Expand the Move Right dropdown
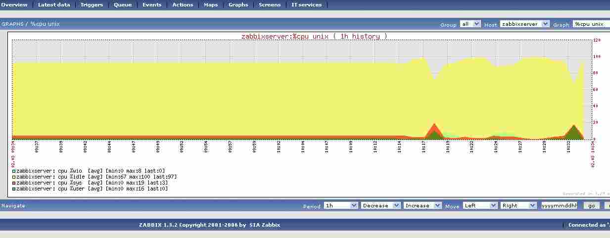The width and height of the screenshot is (610, 238). click(x=518, y=205)
